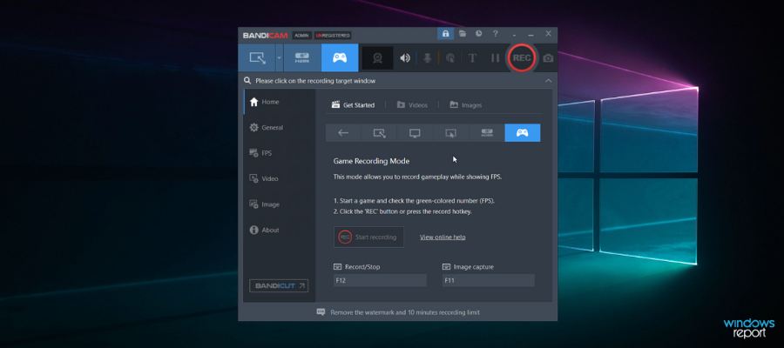
Task: Click the UNREGISTERED badge
Action: click(x=333, y=36)
